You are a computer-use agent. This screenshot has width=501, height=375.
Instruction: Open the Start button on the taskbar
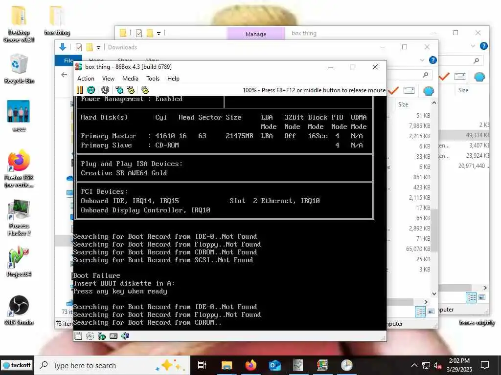pos(17,365)
